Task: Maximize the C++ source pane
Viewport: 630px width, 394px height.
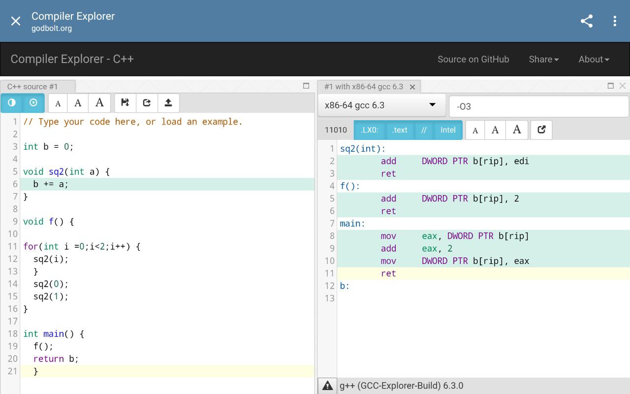Action: tap(306, 86)
